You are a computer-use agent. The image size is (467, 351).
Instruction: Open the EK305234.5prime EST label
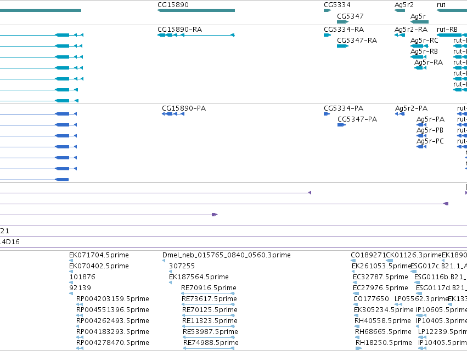[384, 310]
